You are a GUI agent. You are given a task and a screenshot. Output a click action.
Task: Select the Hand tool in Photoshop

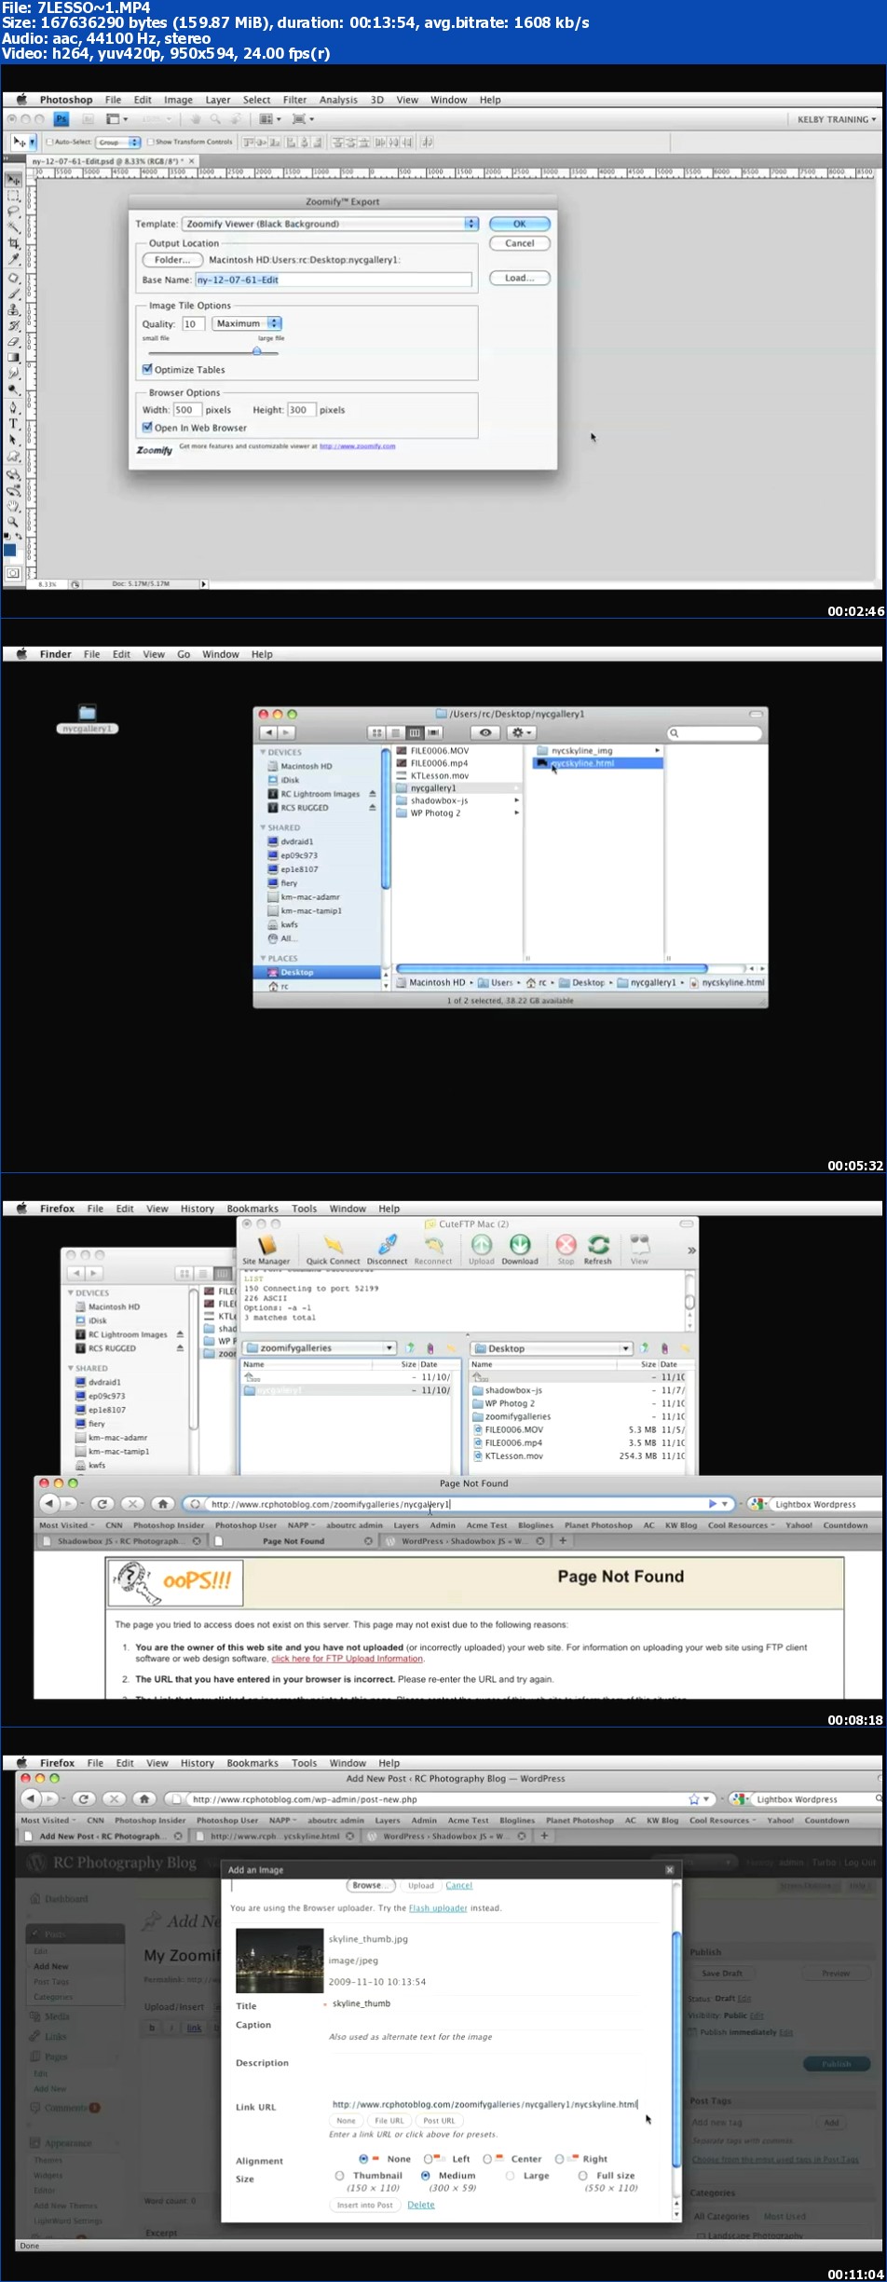pyautogui.click(x=14, y=506)
